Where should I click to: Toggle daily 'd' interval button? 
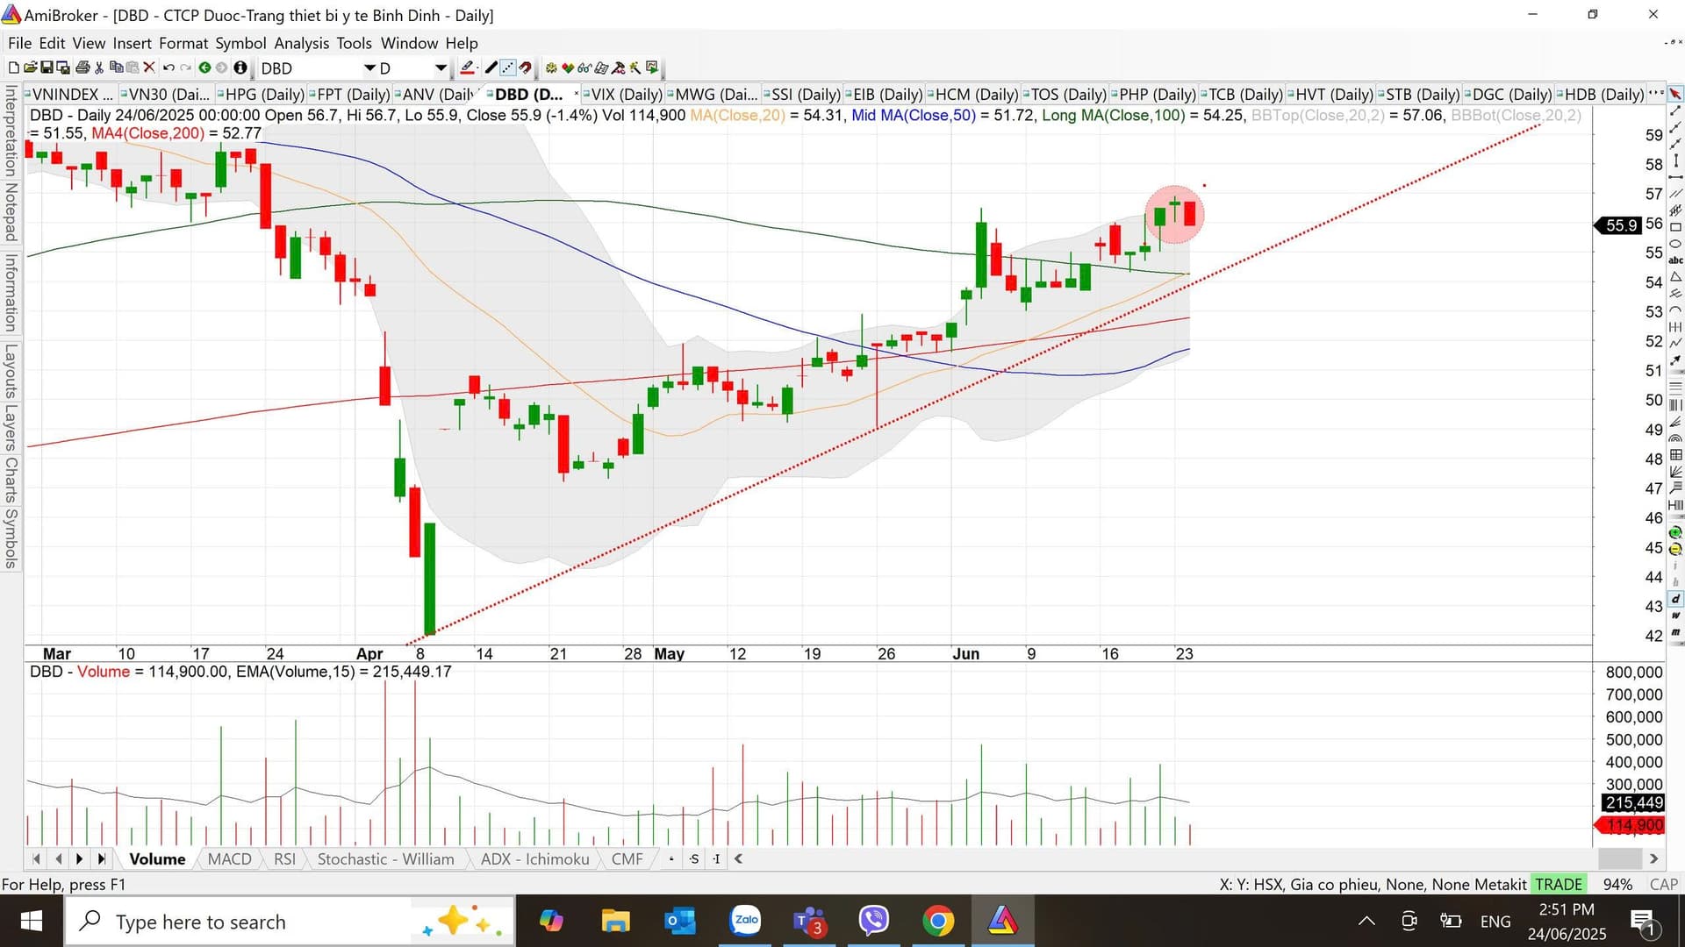[x=1675, y=599]
